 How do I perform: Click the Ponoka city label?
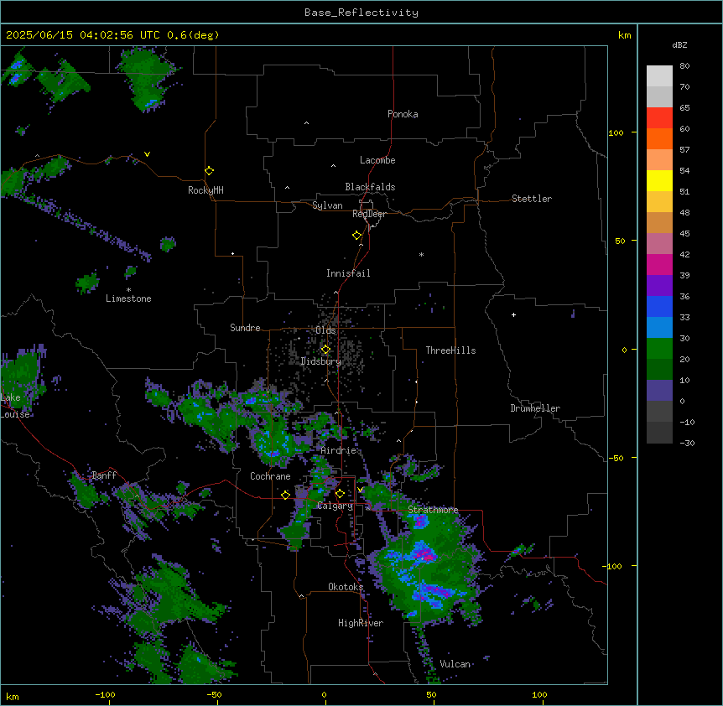[403, 114]
